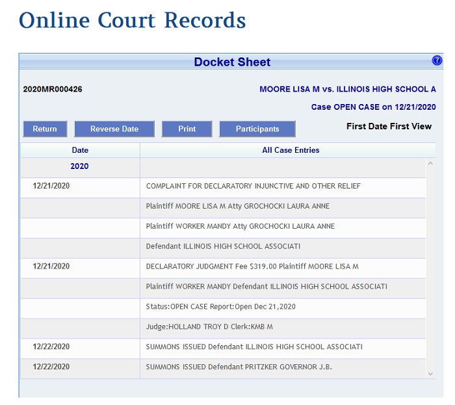Click Summons Issued to Pritzker Governor entry

click(x=239, y=367)
